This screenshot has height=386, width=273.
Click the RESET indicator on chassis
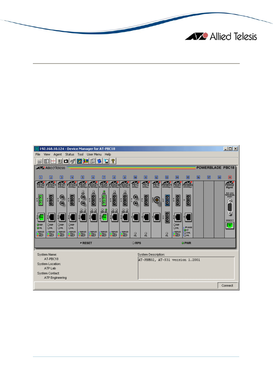(x=86, y=243)
